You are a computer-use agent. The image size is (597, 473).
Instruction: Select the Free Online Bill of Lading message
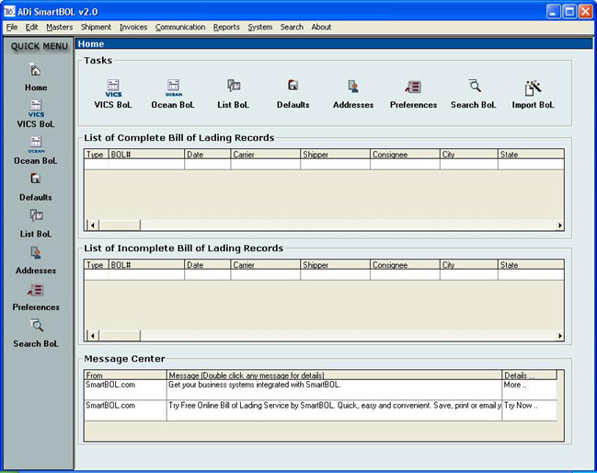[320, 410]
